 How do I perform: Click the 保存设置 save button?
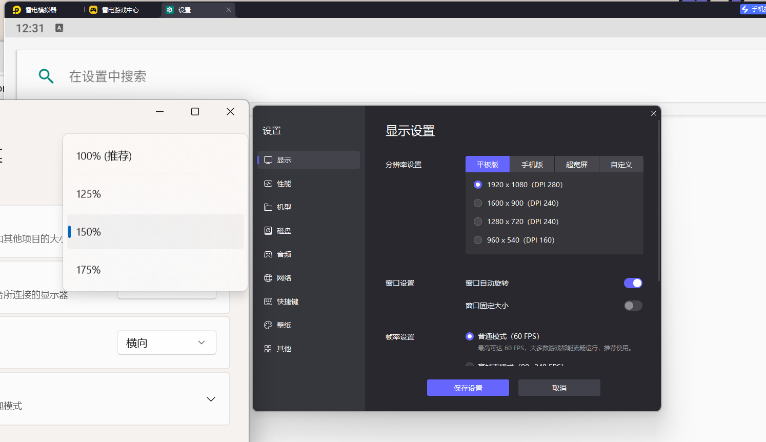coord(468,388)
